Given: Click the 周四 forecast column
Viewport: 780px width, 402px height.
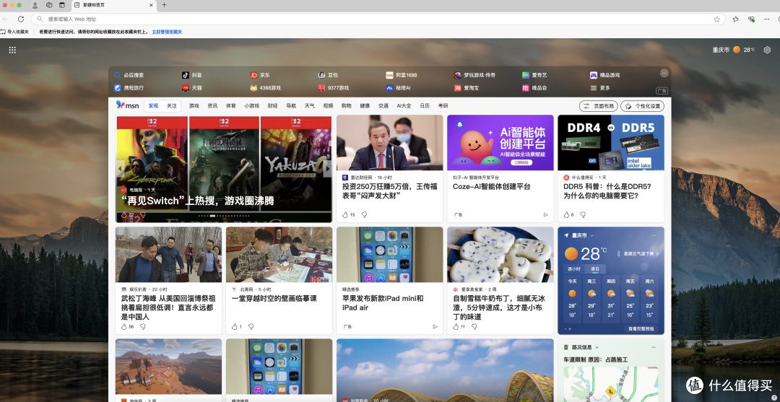Looking at the screenshot, I should pyautogui.click(x=611, y=297).
